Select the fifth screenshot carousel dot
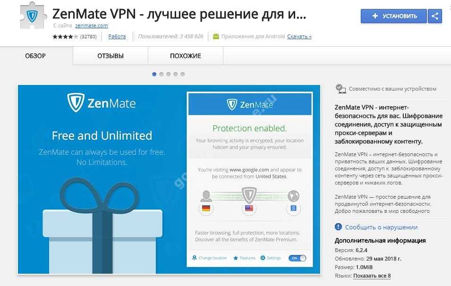Screen dimensions: 451x286 tap(183, 74)
